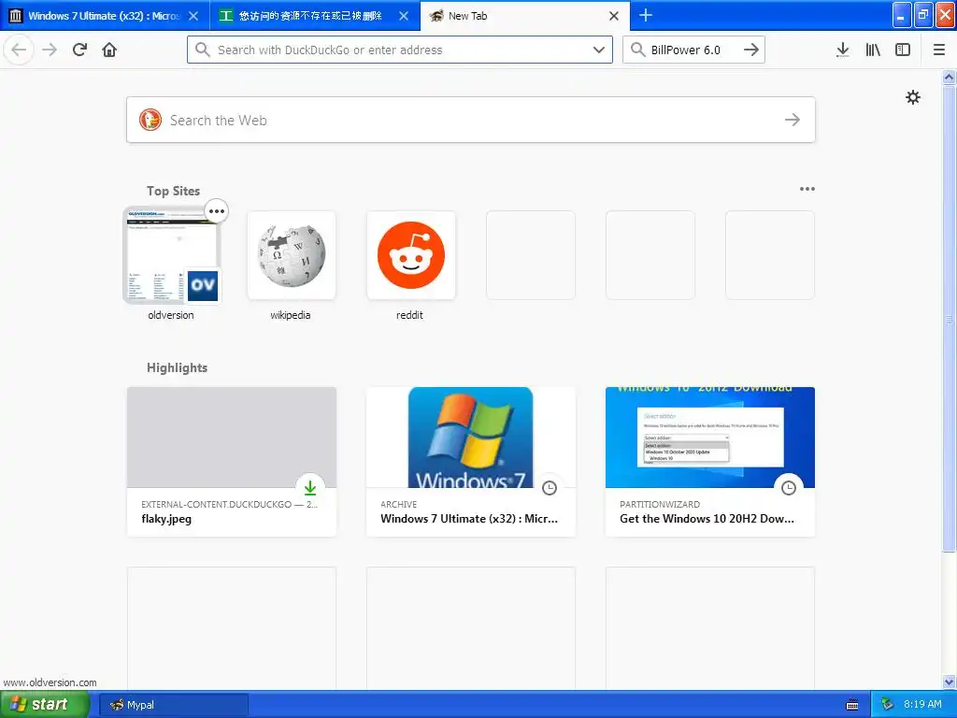Reload the current page
Image resolution: width=957 pixels, height=718 pixels.
(x=79, y=50)
